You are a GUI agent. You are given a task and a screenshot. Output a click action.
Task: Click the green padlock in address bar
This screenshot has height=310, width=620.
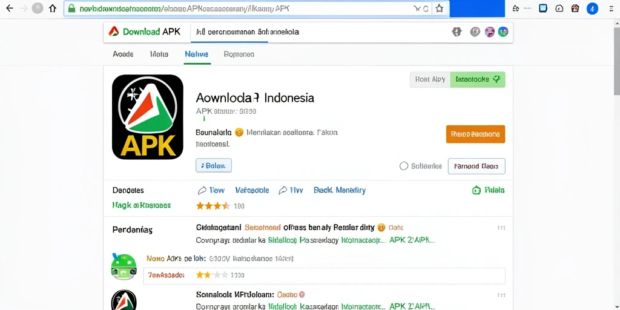pyautogui.click(x=71, y=8)
